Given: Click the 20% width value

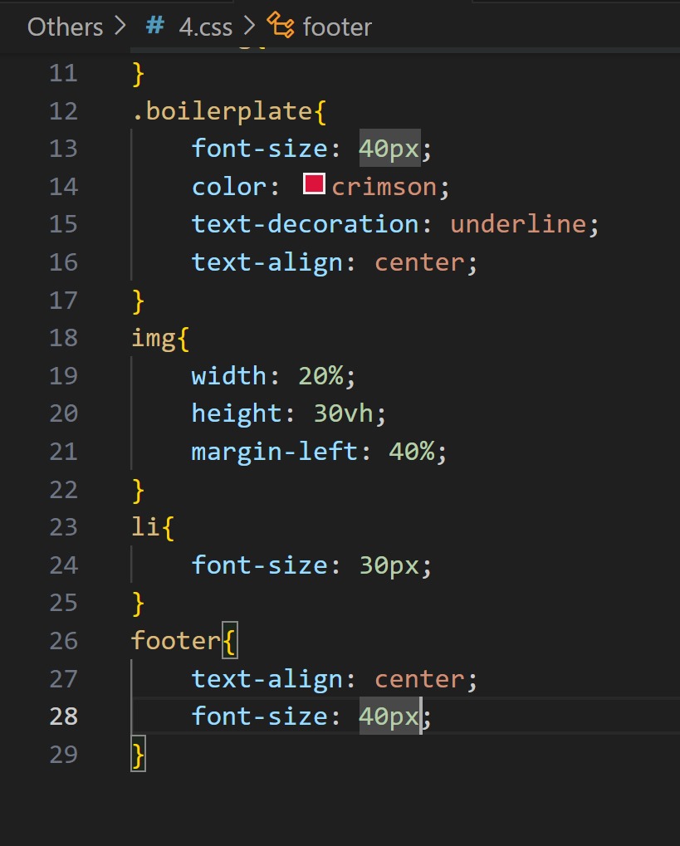Looking at the screenshot, I should [321, 375].
